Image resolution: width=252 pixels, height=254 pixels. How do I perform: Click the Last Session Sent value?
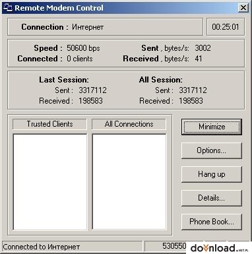93,90
